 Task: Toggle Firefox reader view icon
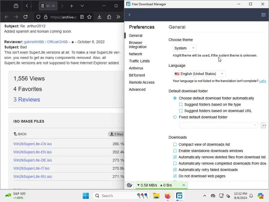point(82,17)
